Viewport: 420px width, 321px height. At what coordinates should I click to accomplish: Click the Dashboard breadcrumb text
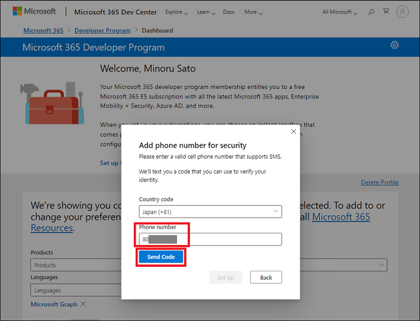point(157,31)
